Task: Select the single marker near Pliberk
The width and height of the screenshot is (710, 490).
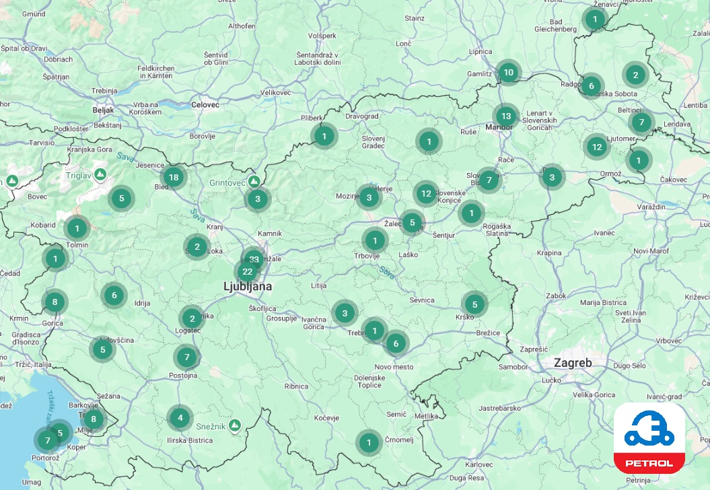Action: pos(324,136)
